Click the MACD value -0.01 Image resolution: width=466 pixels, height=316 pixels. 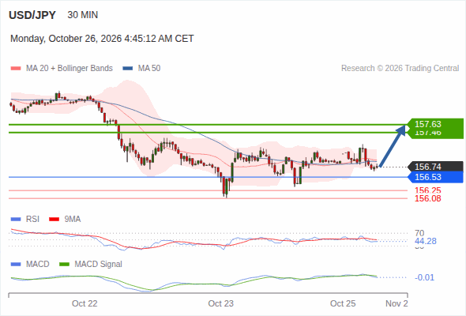424,277
